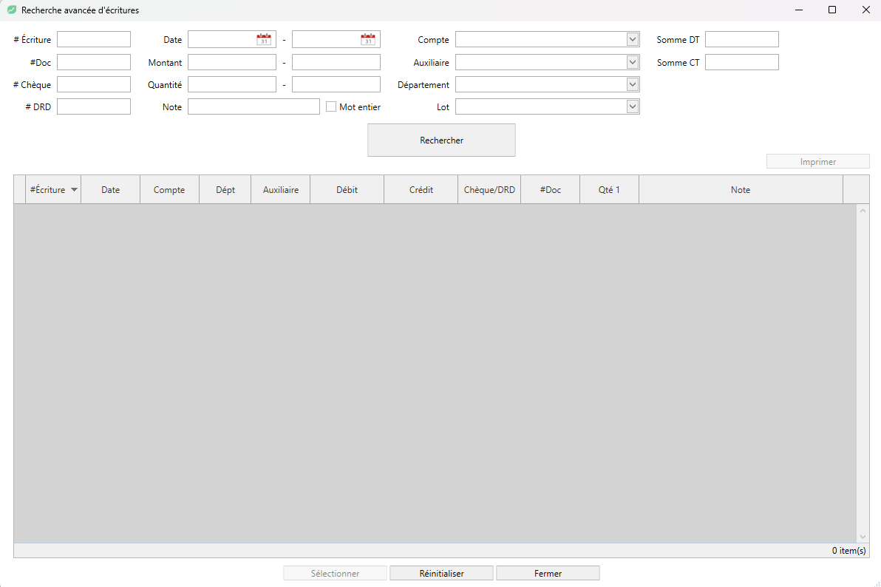Screen dimensions: 881x587
Task: Click the Sélectionner button
Action: tap(335, 573)
